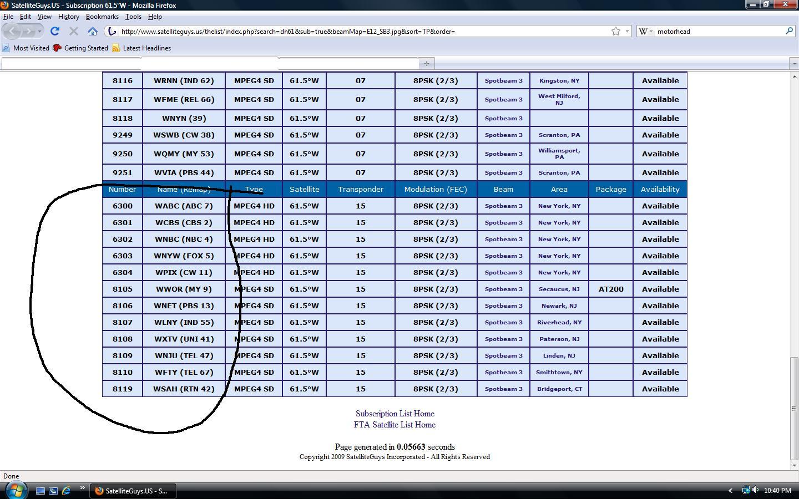Open the Latest Headlines feed bookmark
Screen dimensions: 799x499
coord(141,48)
